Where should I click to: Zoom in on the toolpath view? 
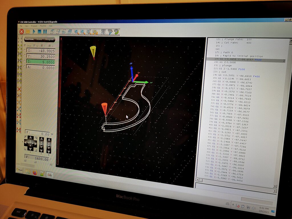(x=77, y=32)
